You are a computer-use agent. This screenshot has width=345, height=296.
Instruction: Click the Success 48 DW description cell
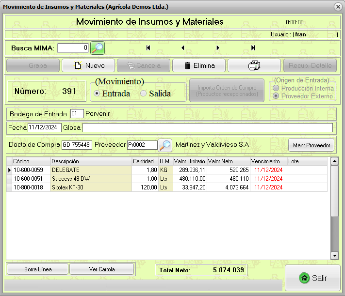pyautogui.click(x=91, y=179)
